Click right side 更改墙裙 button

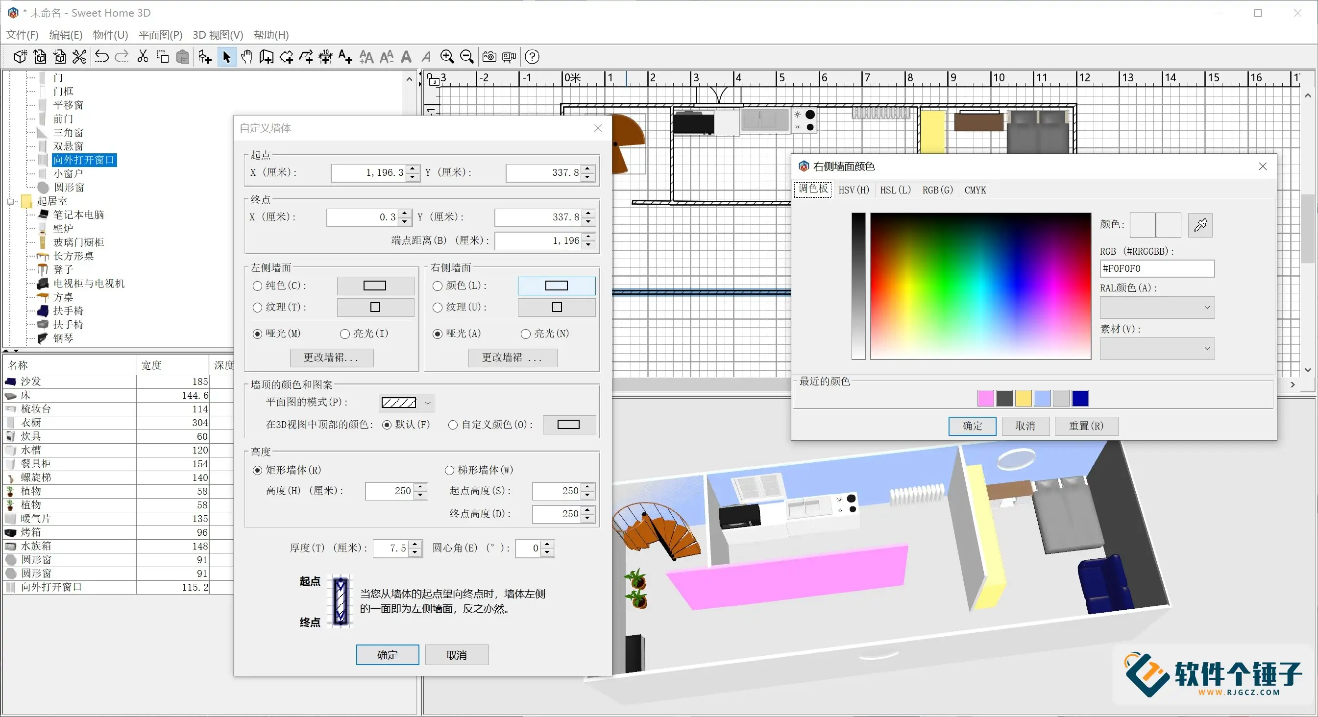(513, 358)
